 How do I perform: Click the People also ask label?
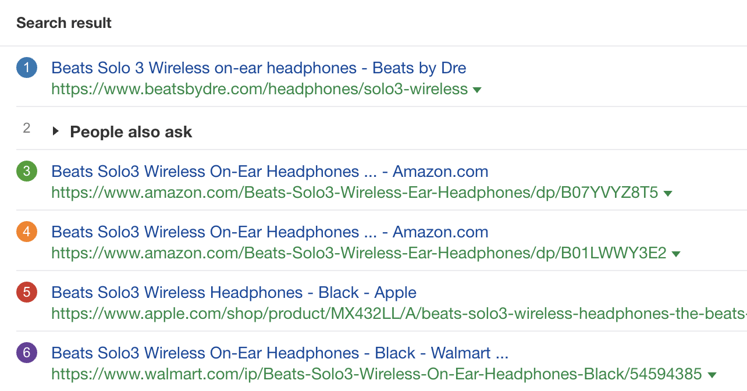click(x=131, y=132)
